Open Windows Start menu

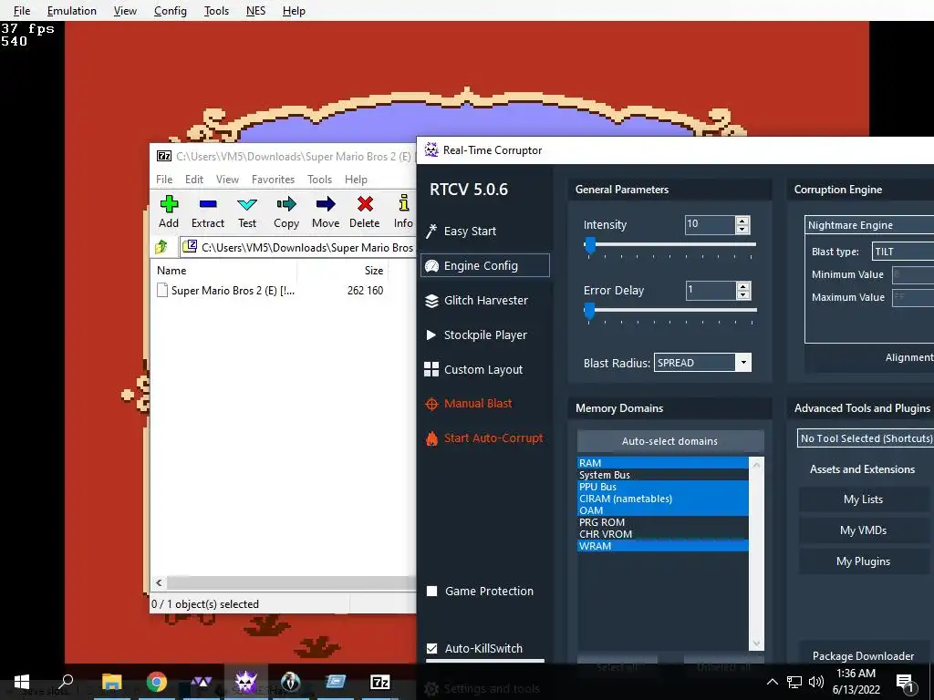tap(22, 682)
